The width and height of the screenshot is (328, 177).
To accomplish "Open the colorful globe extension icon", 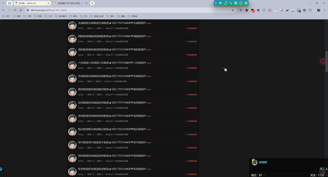I will click(x=287, y=10).
